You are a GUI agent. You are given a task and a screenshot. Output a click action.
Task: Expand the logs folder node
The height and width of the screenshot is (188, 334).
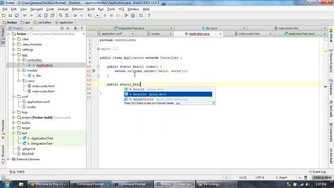[x=13, y=112]
